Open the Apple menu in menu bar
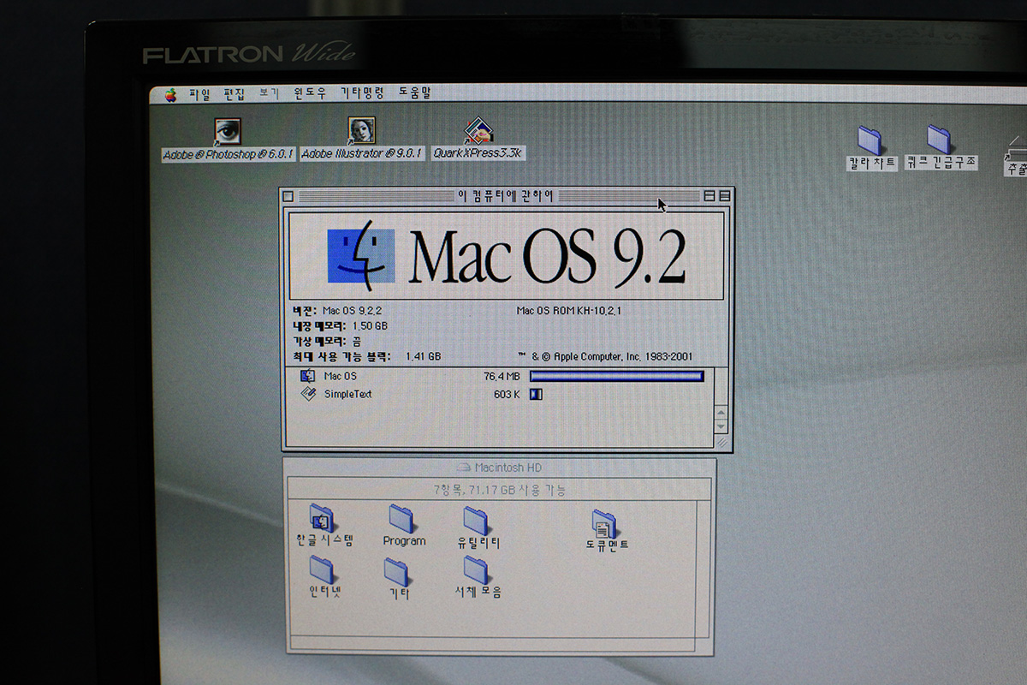 point(170,95)
